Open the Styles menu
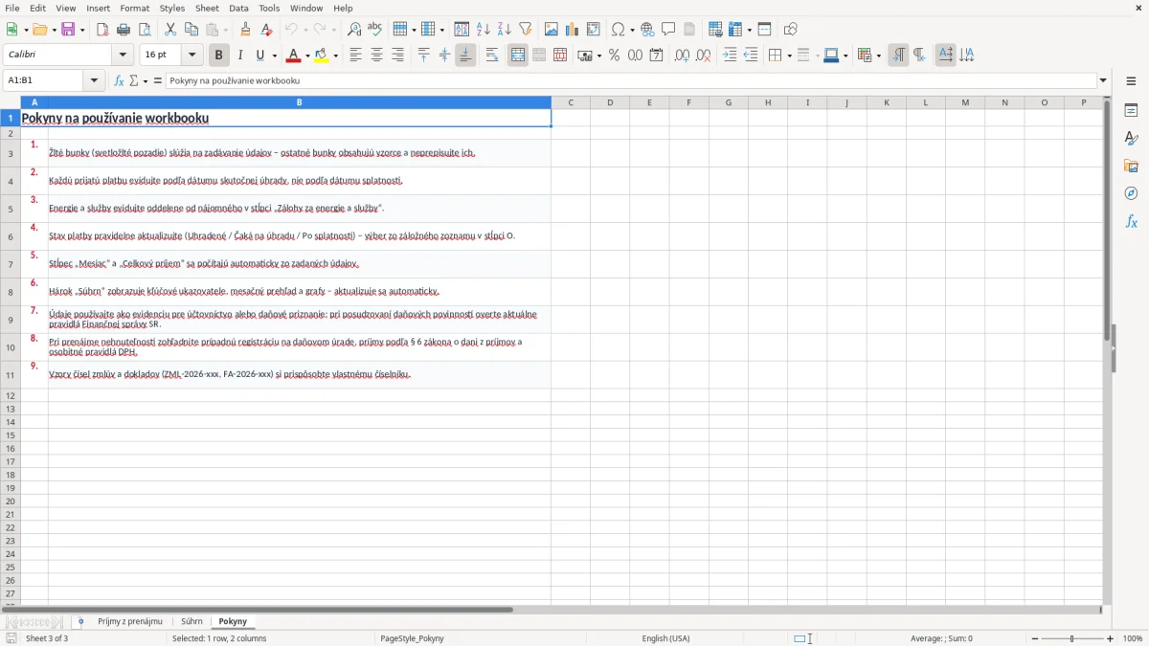1149x646 pixels. [x=172, y=8]
